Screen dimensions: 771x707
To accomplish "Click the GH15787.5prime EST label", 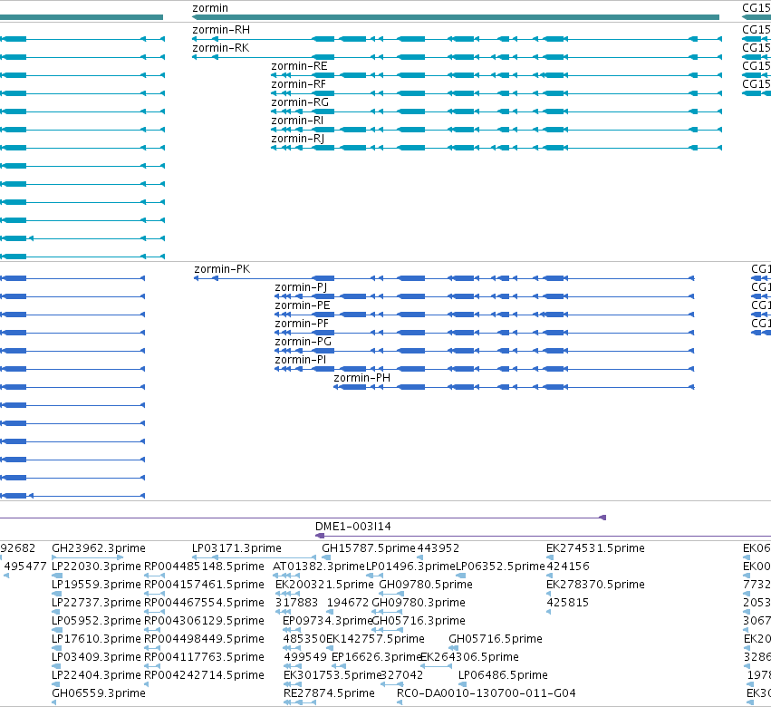I will (x=369, y=548).
